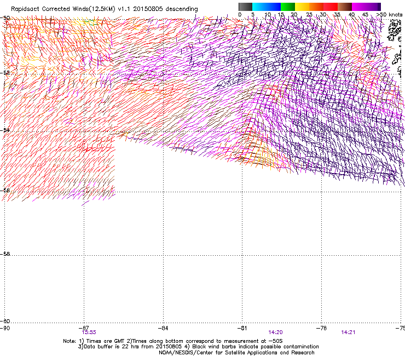
Task: Click the cyan 5–10 knots legend segment
Action: tap(259, 7)
